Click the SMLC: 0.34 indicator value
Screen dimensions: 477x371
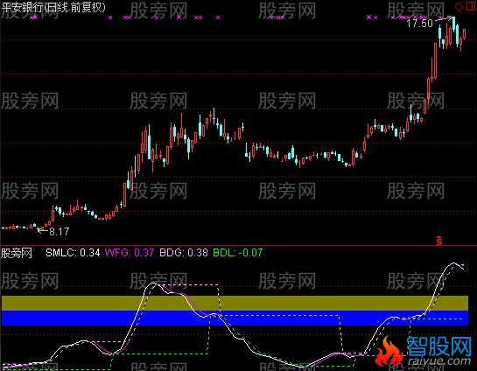tap(73, 253)
